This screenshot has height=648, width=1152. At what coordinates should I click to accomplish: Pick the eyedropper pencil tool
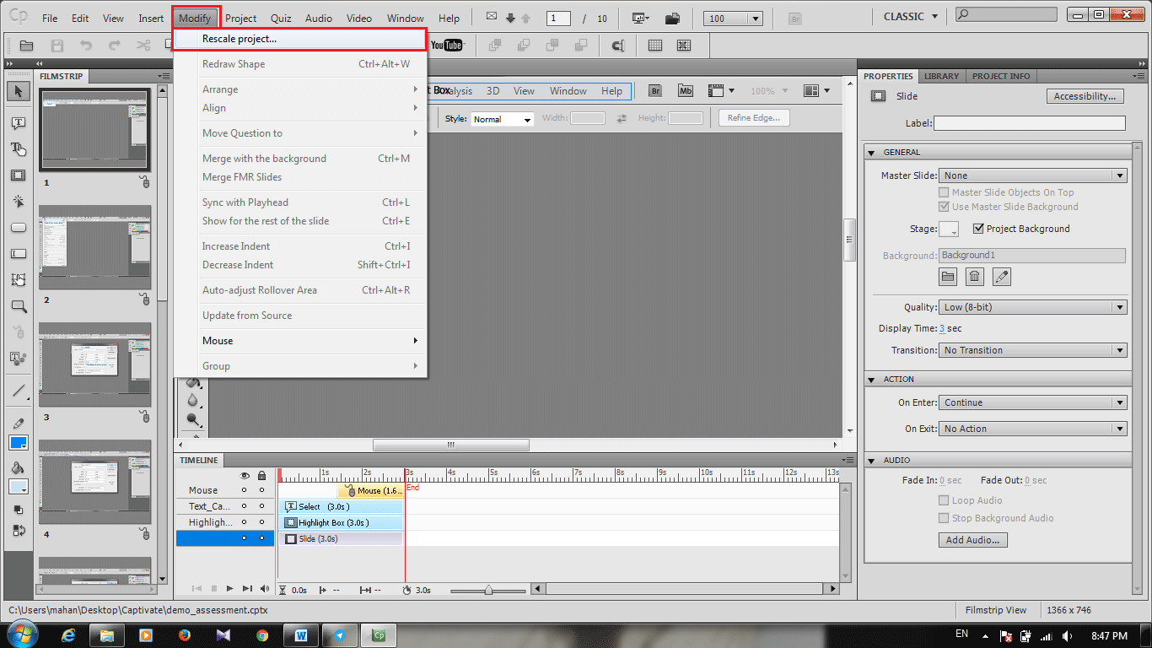[19, 423]
